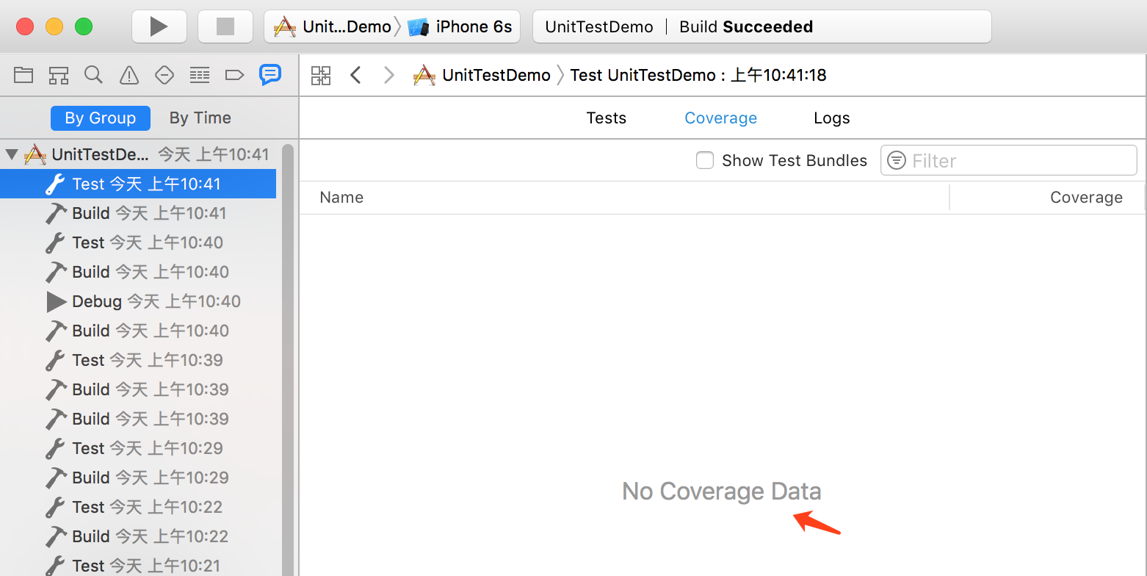Select the Debug 今天 上午10:40 report
The image size is (1147, 576).
click(138, 301)
